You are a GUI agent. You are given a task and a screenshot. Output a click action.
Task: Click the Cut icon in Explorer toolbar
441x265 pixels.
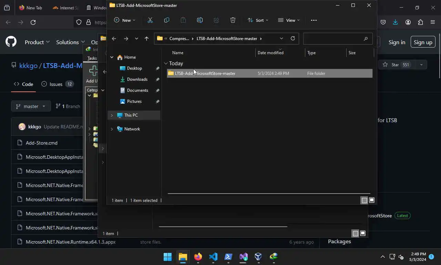150,20
